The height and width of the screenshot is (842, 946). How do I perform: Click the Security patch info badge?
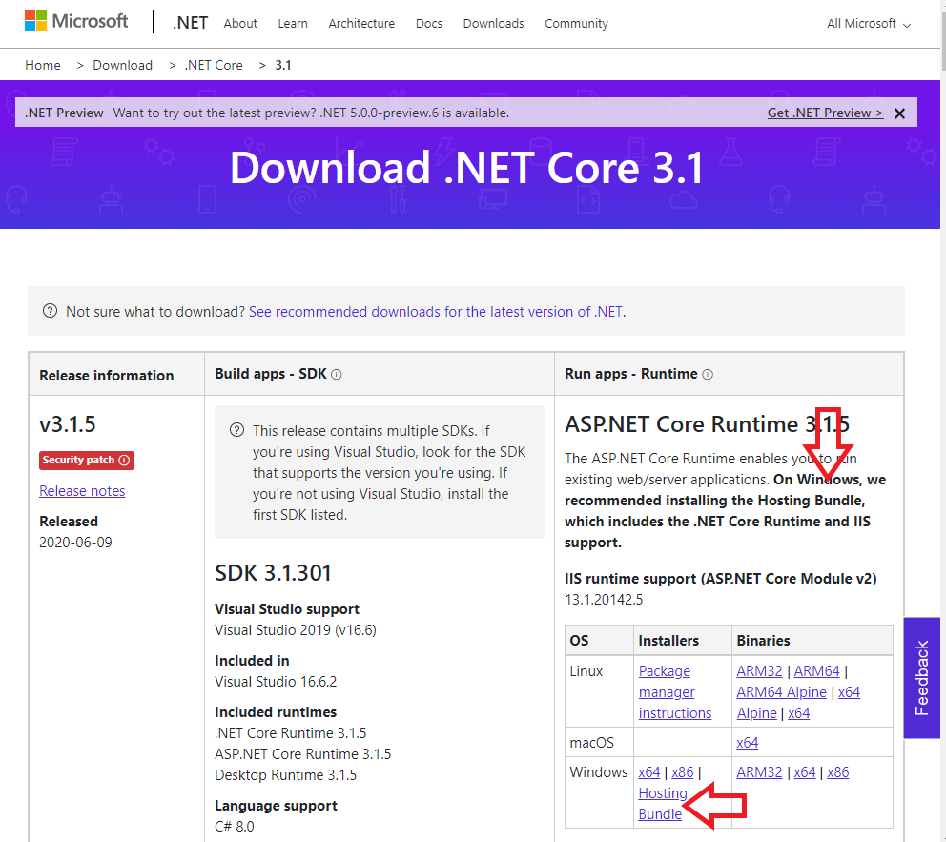[x=87, y=461]
